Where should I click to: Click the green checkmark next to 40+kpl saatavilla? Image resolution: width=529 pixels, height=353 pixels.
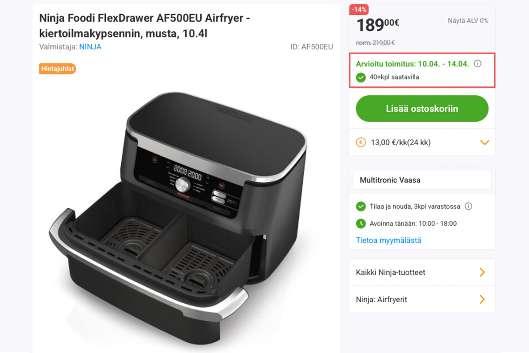tap(361, 77)
